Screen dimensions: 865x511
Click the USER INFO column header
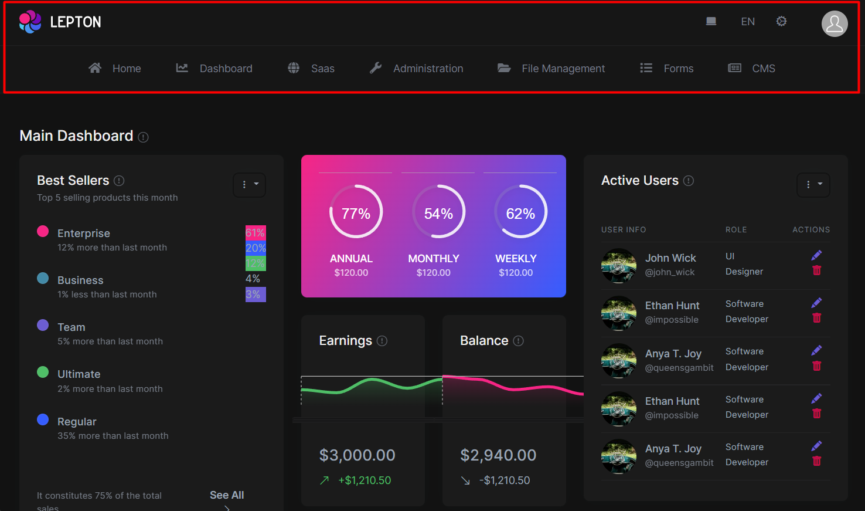pyautogui.click(x=624, y=230)
